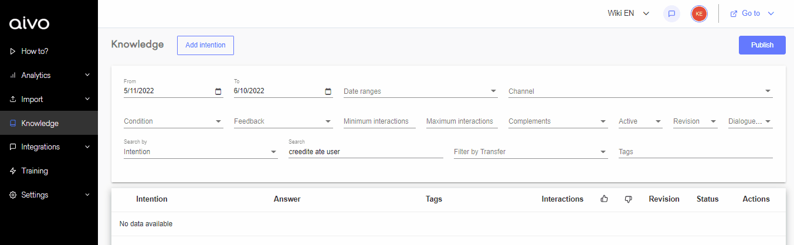
Task: Open the Active filter dropdown
Action: 640,121
